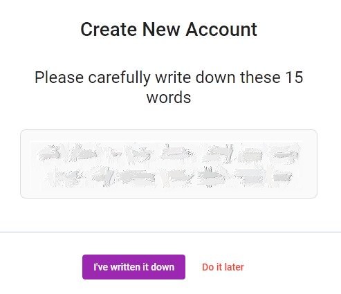Select the first blurred word in bottom row
This screenshot has height=294, width=341.
tap(66, 178)
